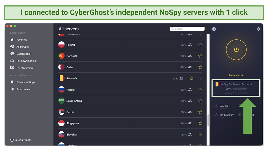Click the Saudi Arabia flag icon
Viewport: 268px width, 151px height.
[x=62, y=101]
